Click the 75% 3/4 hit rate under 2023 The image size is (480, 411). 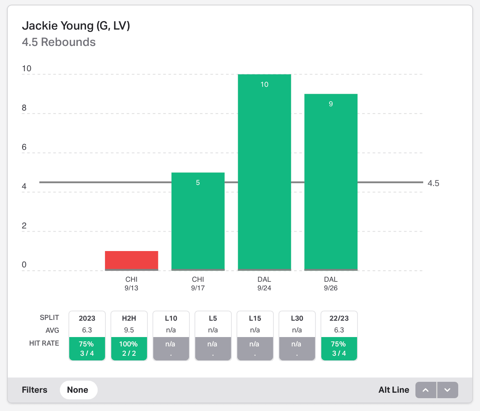[x=87, y=349]
